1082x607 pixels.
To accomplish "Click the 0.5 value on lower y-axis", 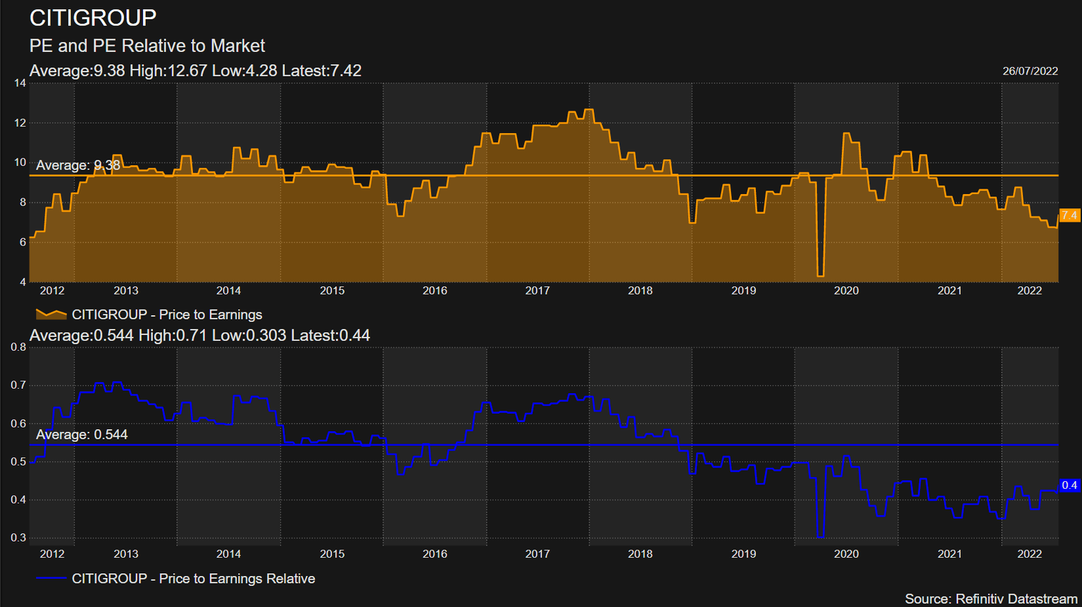I will click(x=17, y=462).
